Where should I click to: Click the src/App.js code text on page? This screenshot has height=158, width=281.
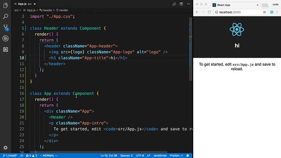coord(243,65)
